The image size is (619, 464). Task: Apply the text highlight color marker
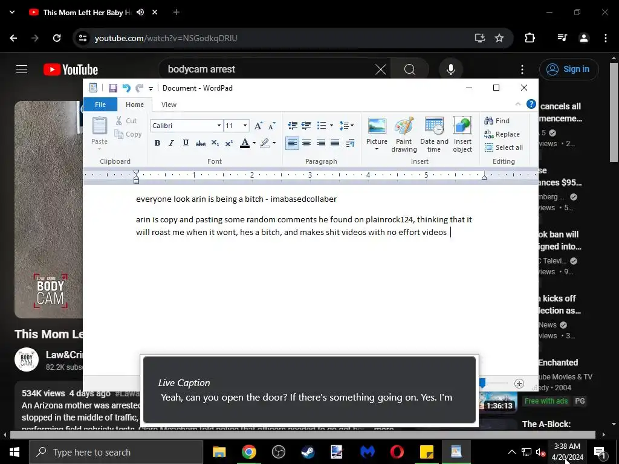pos(265,143)
